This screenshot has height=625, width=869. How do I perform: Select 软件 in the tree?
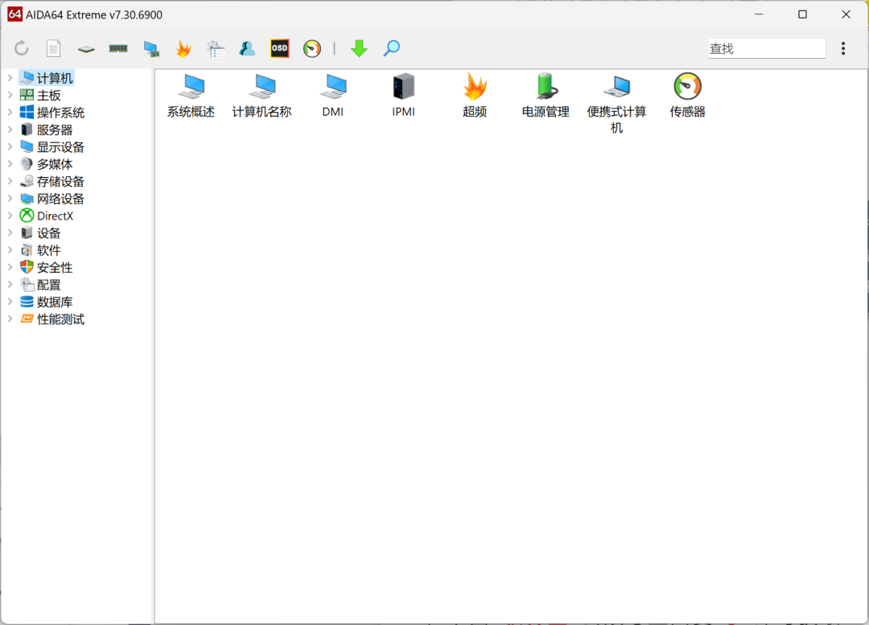coord(40,250)
